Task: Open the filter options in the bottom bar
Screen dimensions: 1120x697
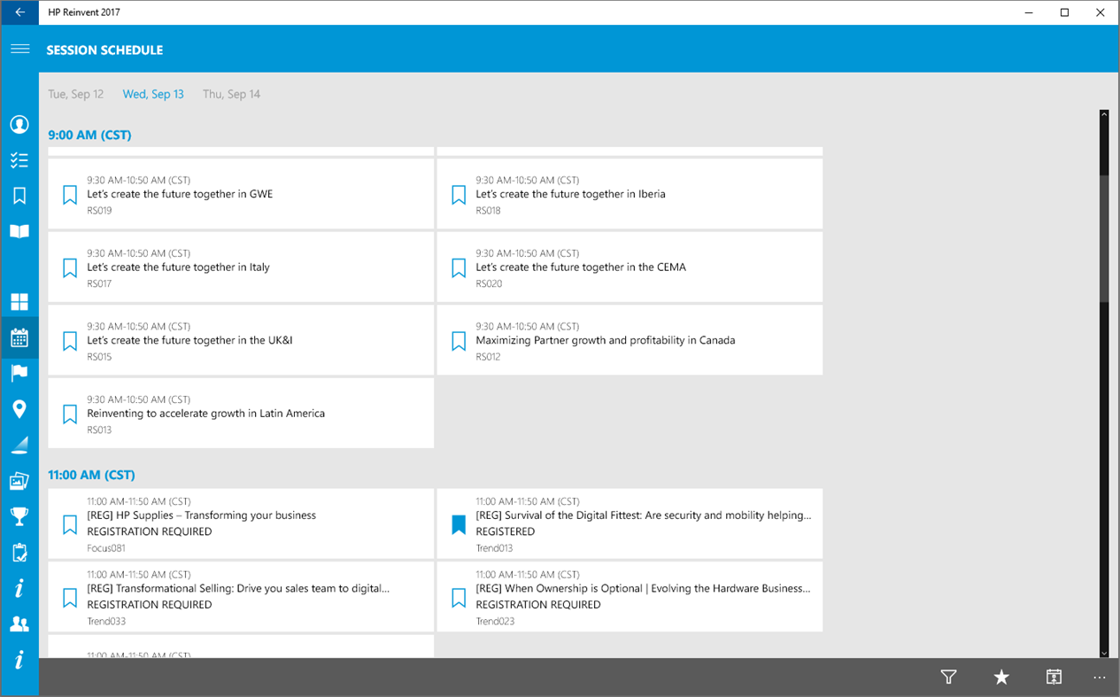Action: click(947, 677)
